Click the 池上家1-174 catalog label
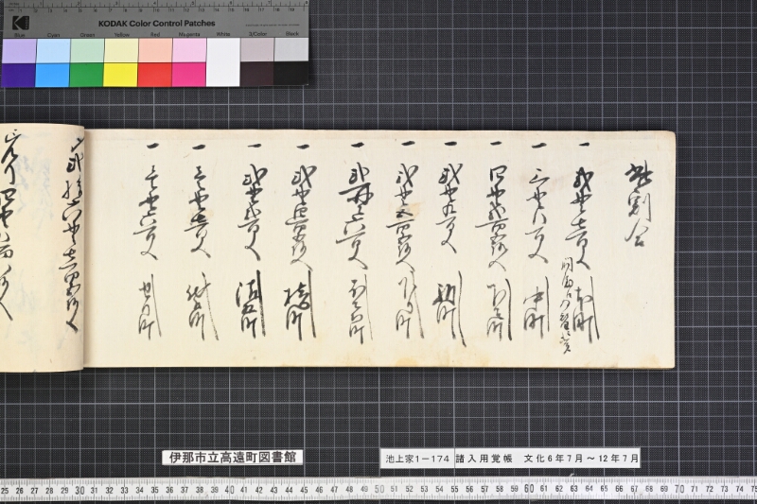 (417, 459)
